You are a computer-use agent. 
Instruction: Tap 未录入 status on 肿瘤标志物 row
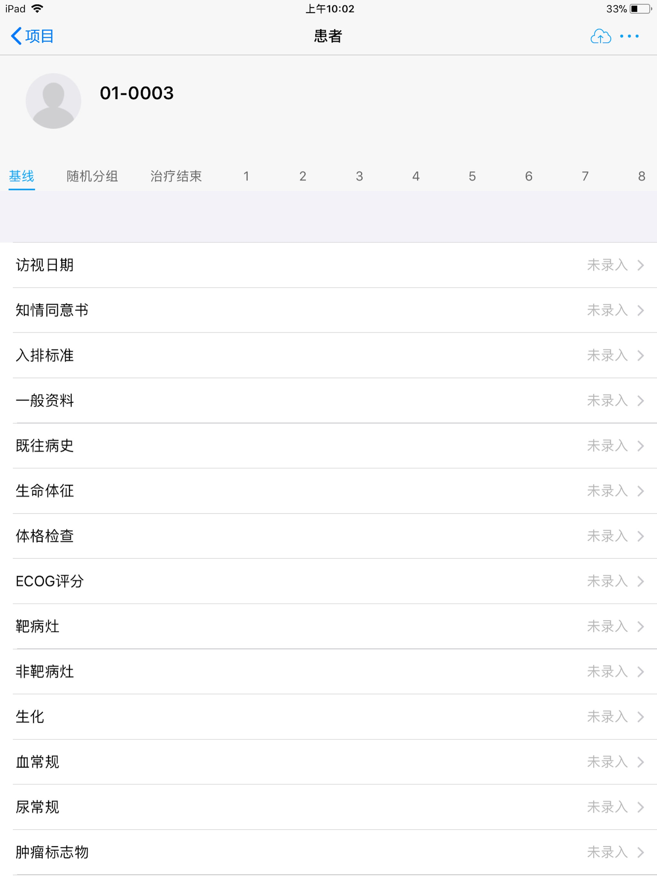click(608, 852)
